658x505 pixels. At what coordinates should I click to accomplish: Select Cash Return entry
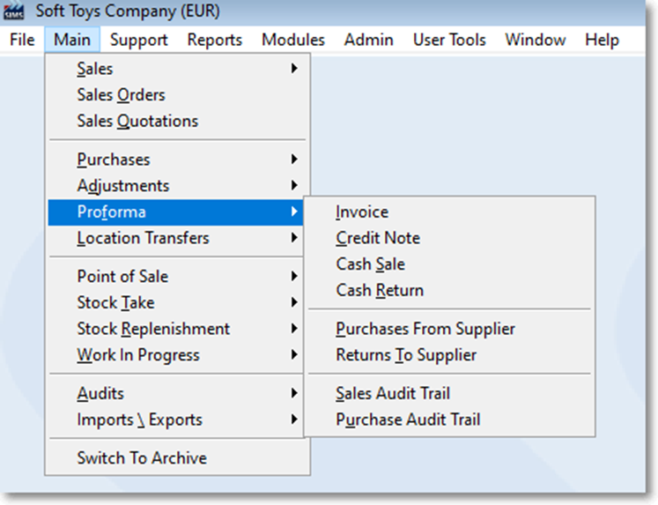pos(449,290)
